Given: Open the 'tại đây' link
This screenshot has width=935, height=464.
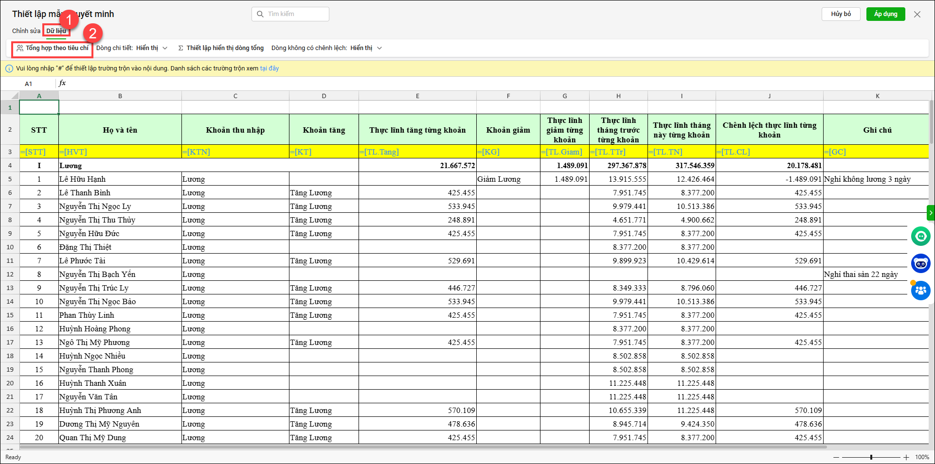Looking at the screenshot, I should click(x=269, y=69).
